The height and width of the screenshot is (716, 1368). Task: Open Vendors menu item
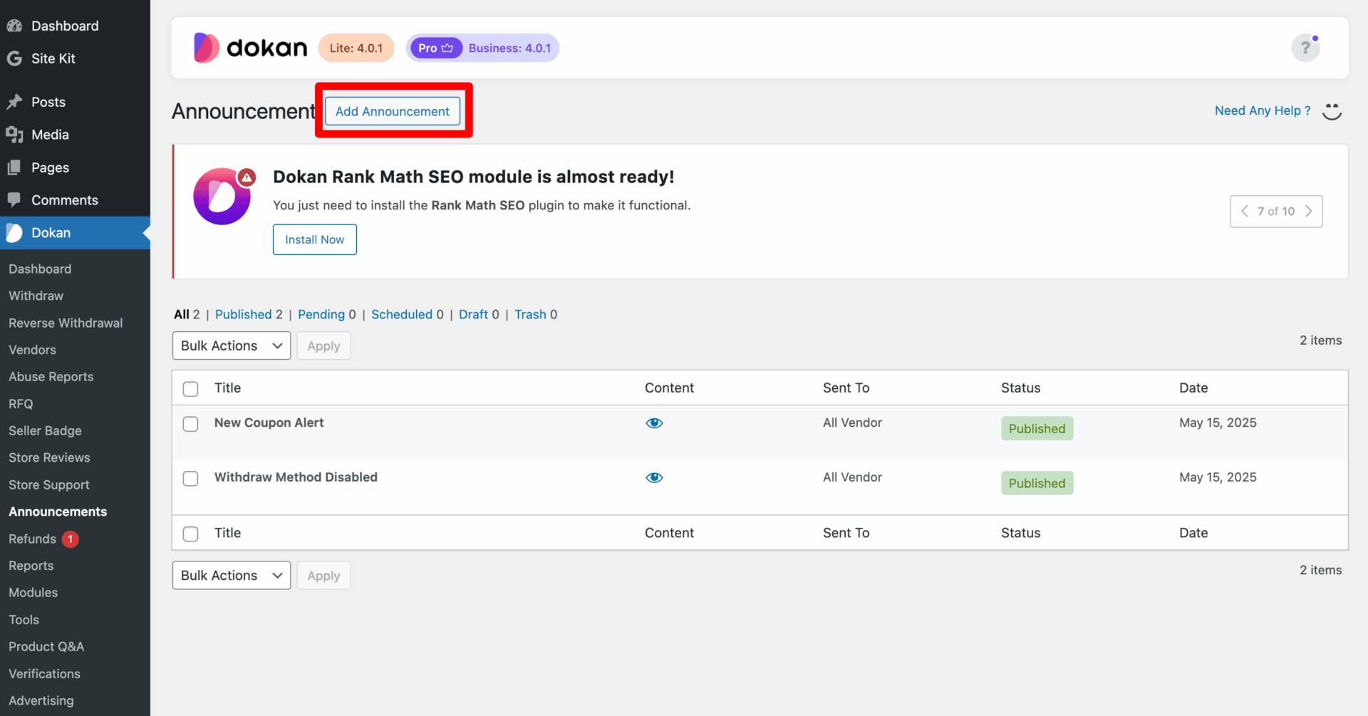coord(32,350)
